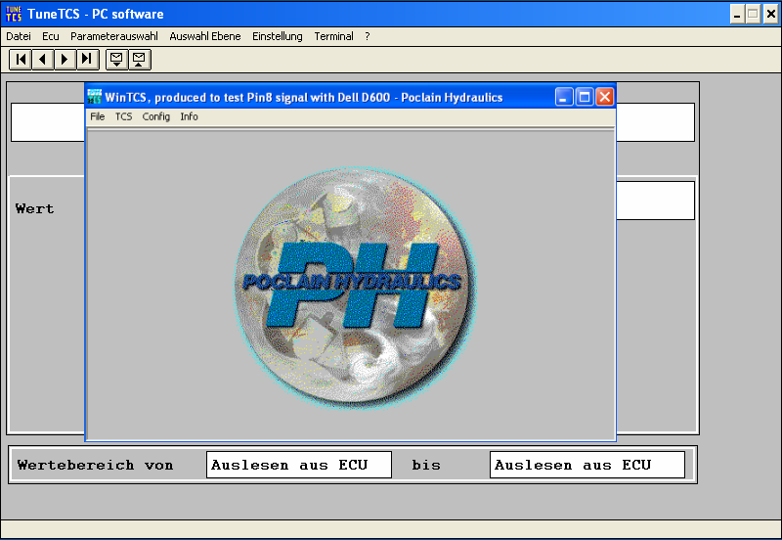Viewport: 782px width, 540px height.
Task: Click the Poclain Hydraulics globe logo
Action: (x=355, y=288)
